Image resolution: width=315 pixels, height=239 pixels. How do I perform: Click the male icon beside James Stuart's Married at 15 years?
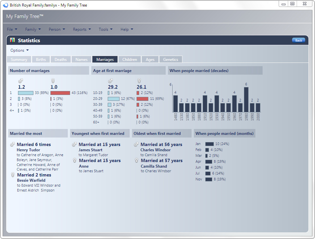74,144
